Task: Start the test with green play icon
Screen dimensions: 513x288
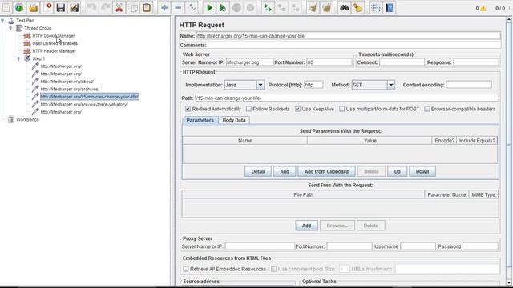Action: click(x=209, y=7)
